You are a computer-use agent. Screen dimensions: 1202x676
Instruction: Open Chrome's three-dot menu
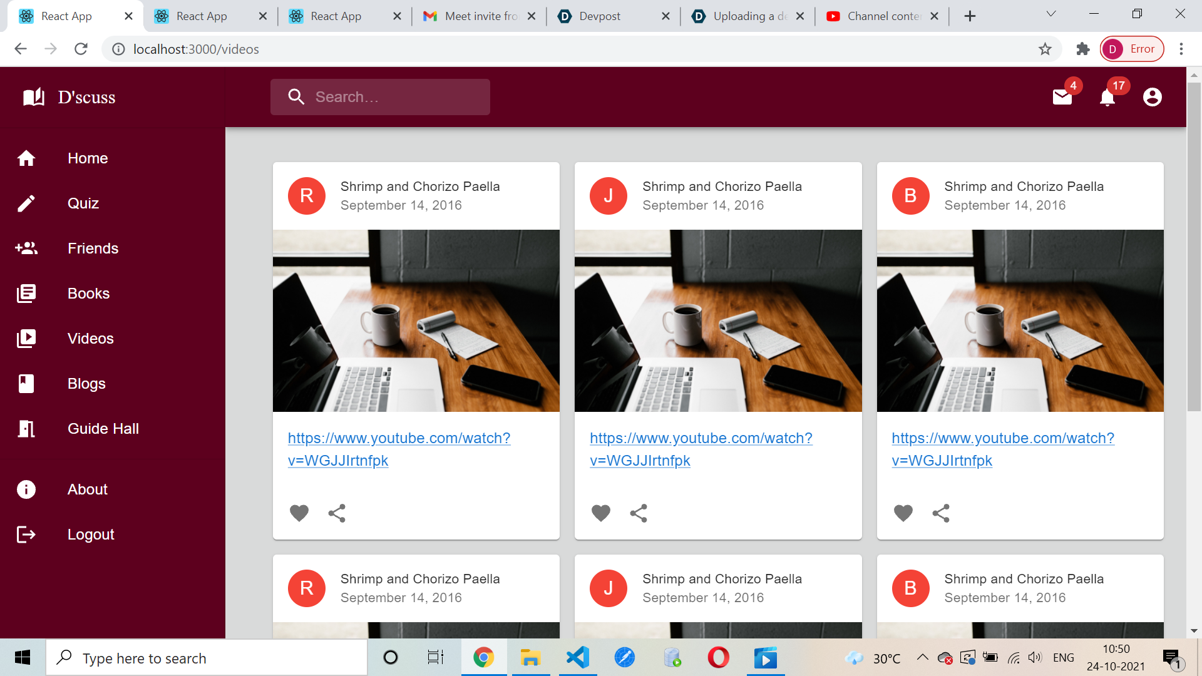pyautogui.click(x=1181, y=49)
